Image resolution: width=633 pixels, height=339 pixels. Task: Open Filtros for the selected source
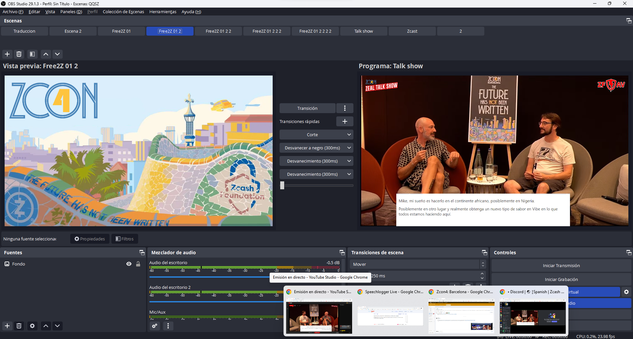125,239
